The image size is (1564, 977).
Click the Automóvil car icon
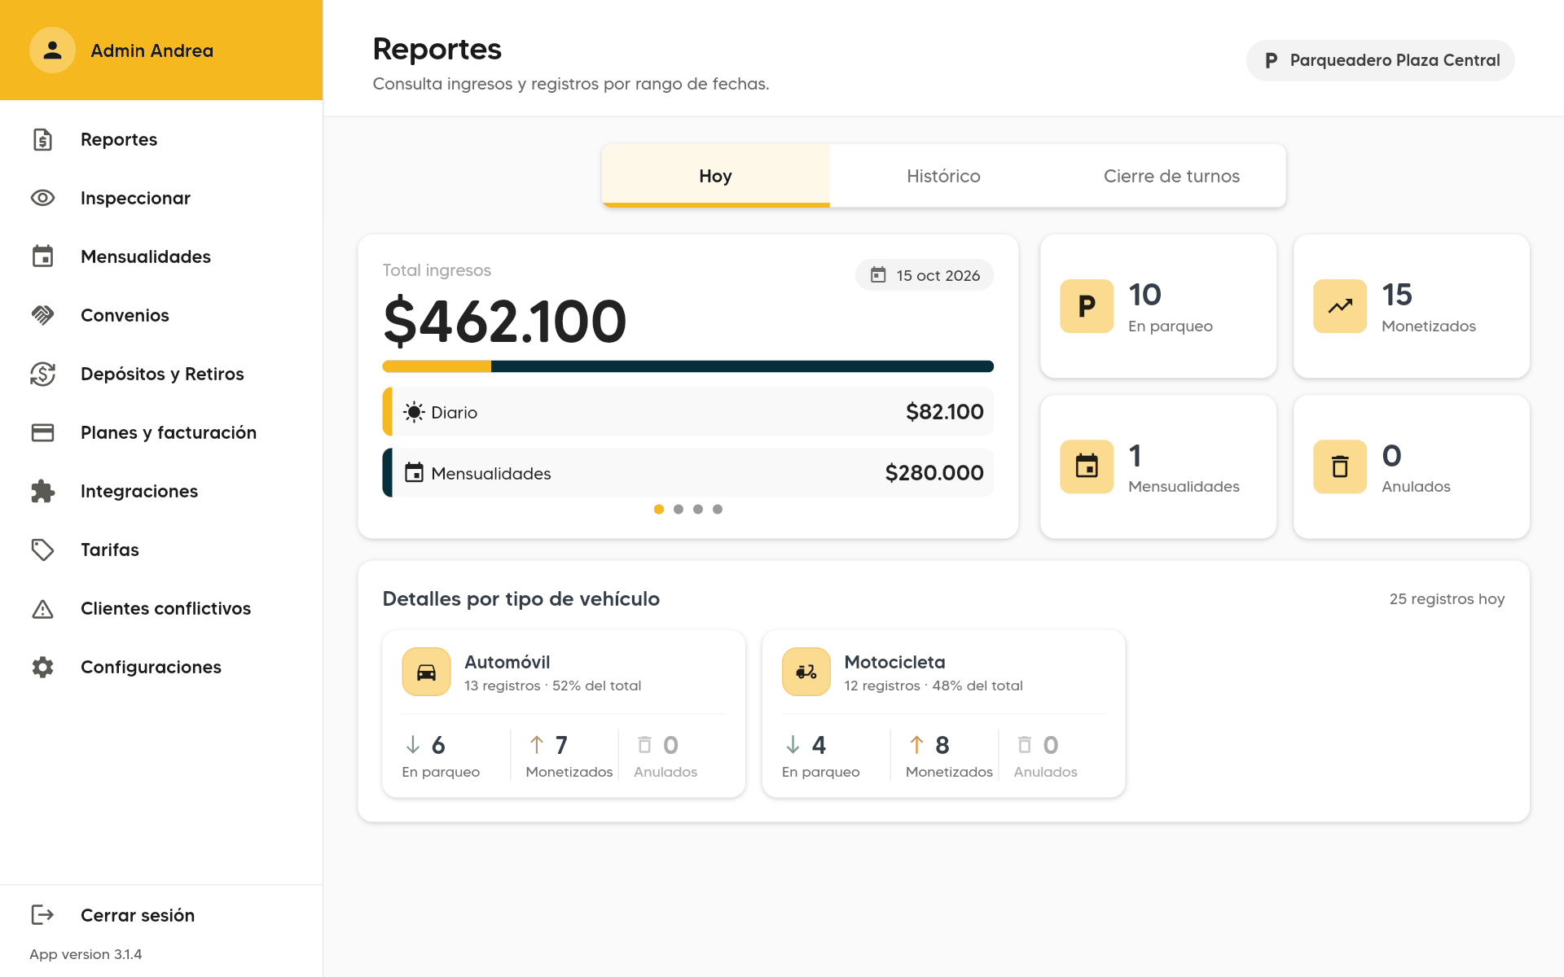point(426,672)
